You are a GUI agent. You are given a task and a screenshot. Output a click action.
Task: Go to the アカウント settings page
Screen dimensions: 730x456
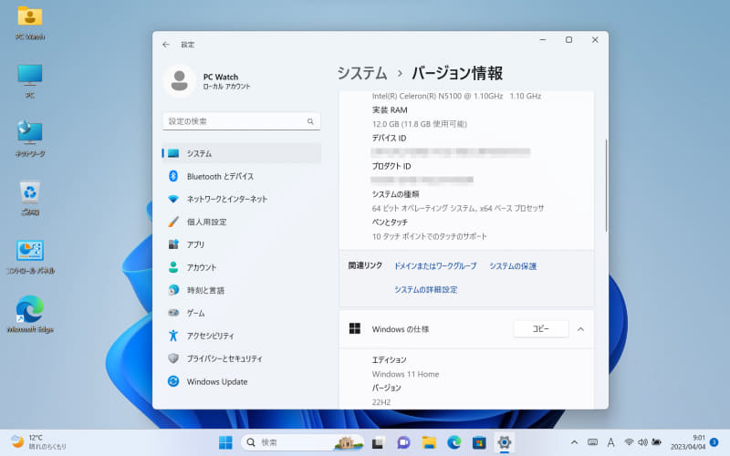[x=241, y=267]
